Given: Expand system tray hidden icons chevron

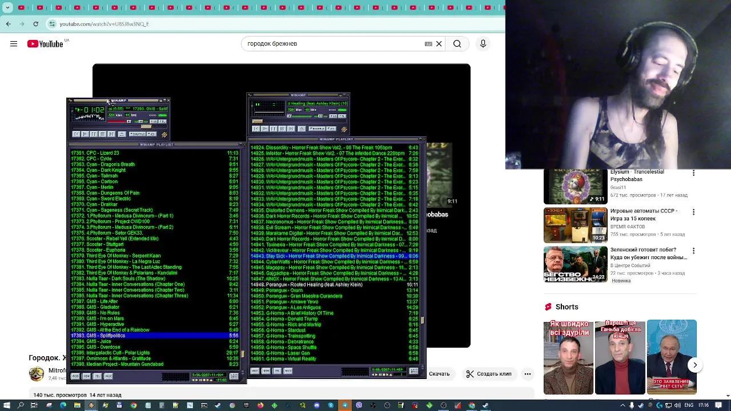Looking at the screenshot, I should pyautogui.click(x=624, y=405).
